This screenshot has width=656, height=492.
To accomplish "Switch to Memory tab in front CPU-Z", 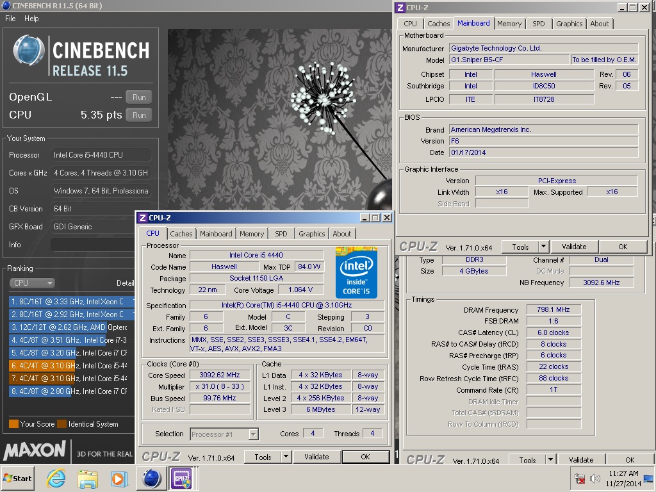I will point(252,234).
